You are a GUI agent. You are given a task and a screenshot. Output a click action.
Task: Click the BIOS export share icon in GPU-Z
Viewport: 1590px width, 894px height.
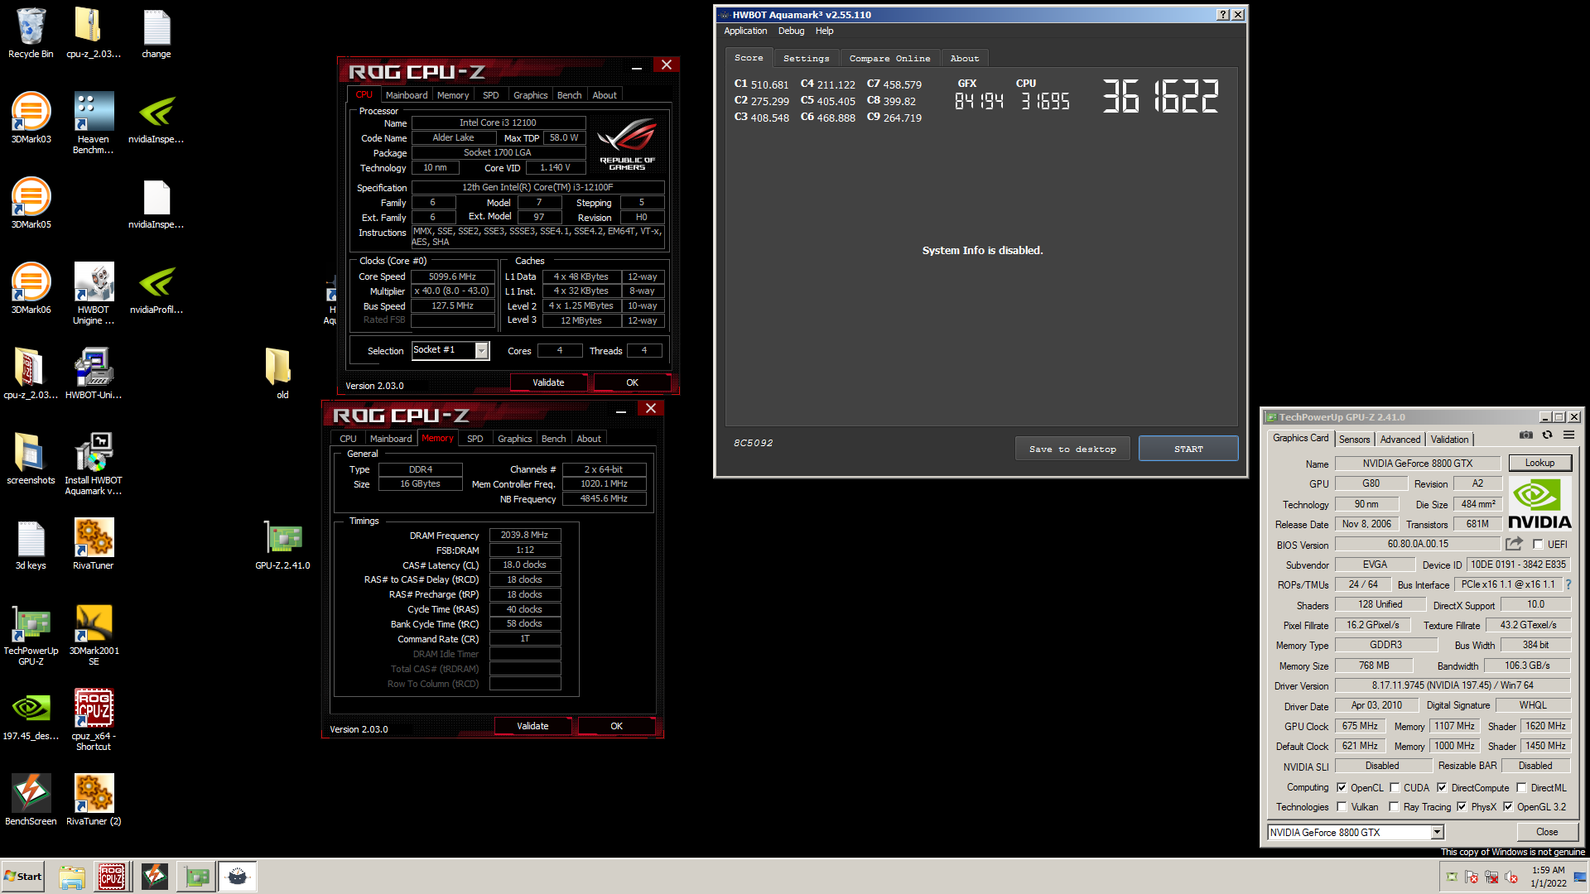coord(1514,544)
